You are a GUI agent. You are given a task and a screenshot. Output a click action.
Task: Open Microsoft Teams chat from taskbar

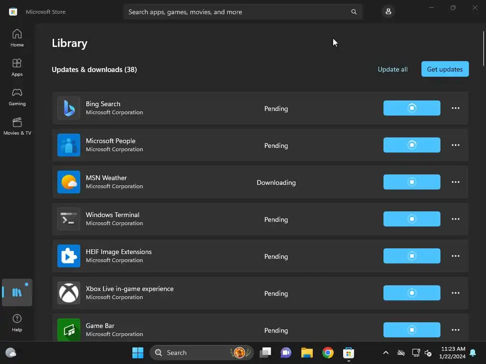[286, 353]
